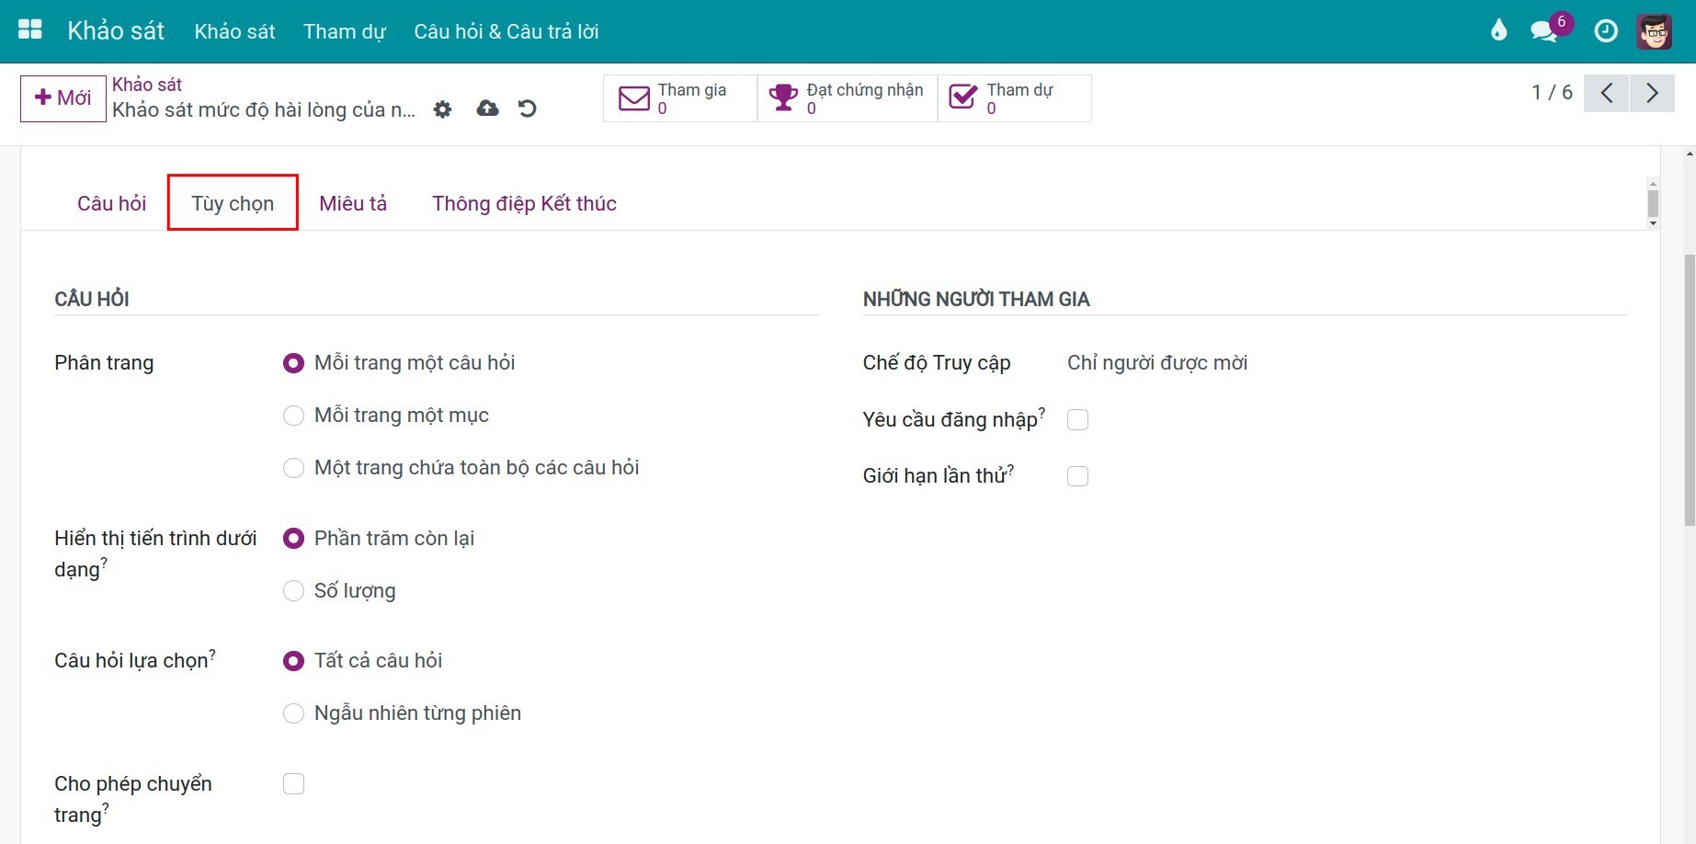Viewport: 1696px width, 844px height.
Task: Select Tất cả câu hỏi radio
Action: 293,661
